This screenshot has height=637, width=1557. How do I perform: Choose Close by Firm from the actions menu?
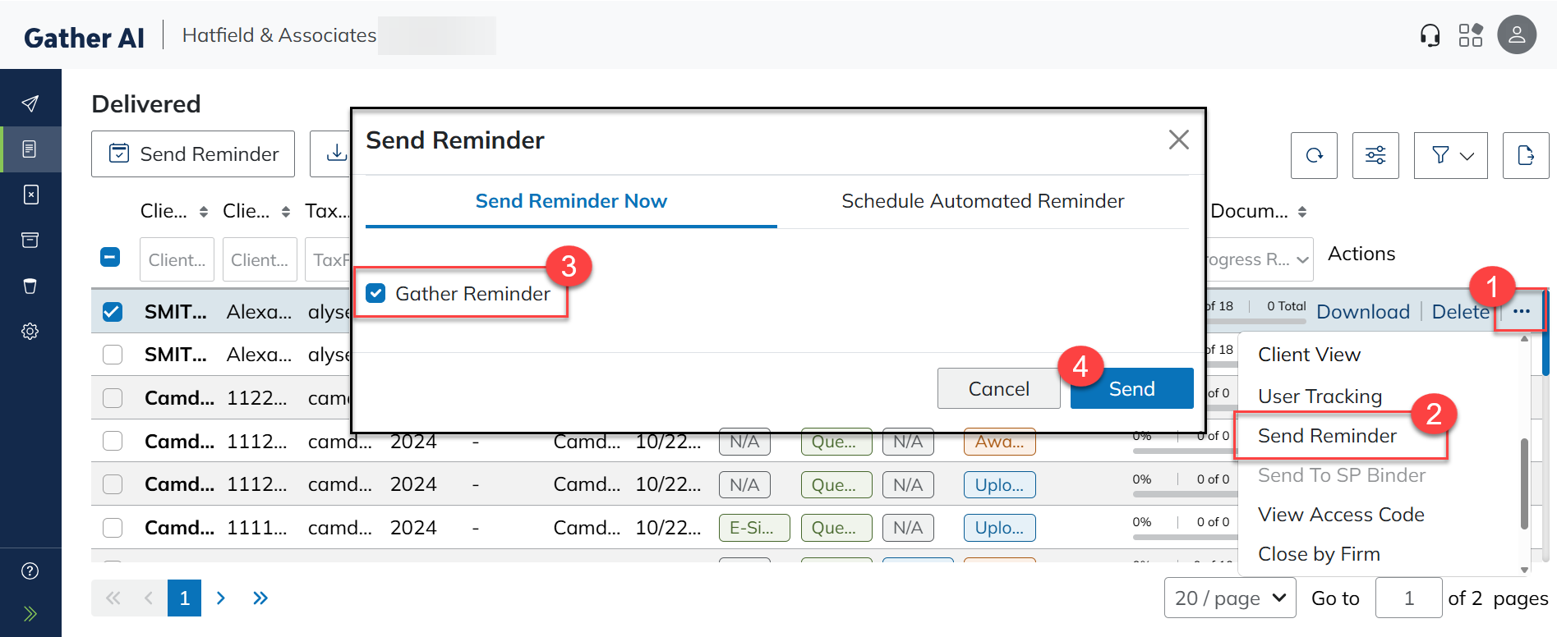1318,553
